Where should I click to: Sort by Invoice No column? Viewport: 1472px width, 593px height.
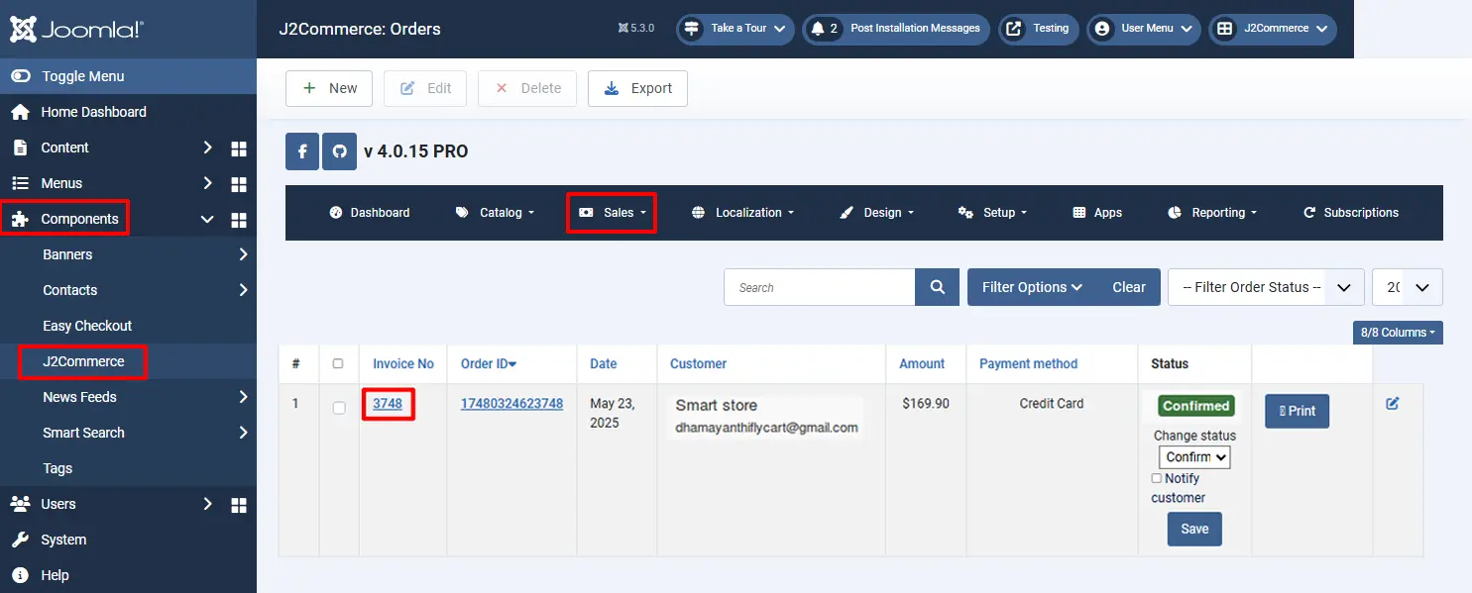(403, 363)
